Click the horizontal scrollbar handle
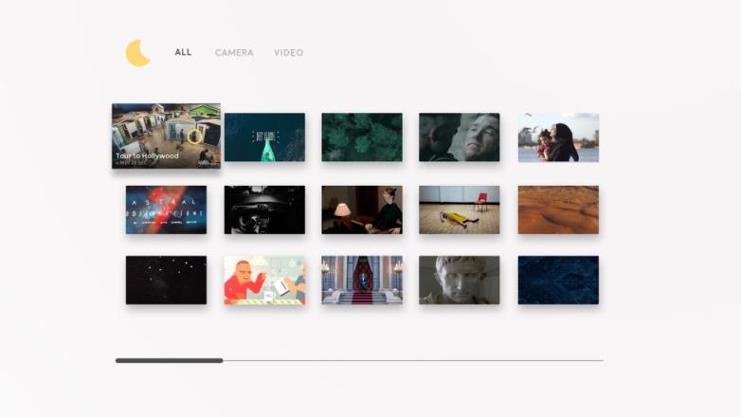Screen dimensions: 741x417 (x=169, y=360)
